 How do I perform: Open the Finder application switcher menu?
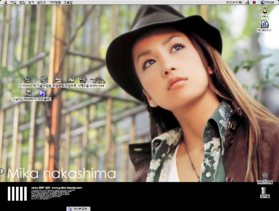coord(267,2)
